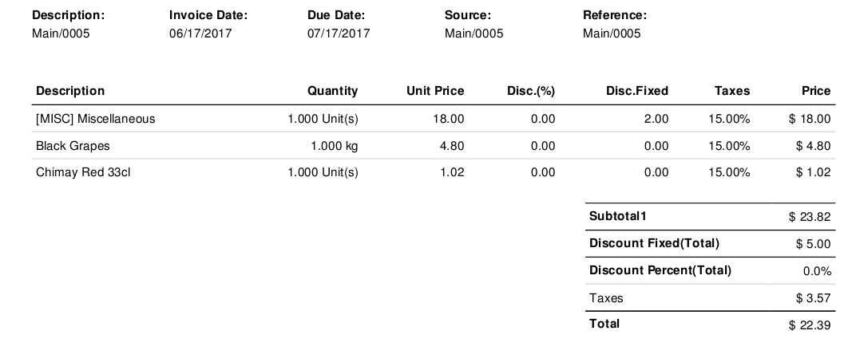Click the 1.000 kg quantity cell
This screenshot has height=358, width=848.
tap(334, 146)
